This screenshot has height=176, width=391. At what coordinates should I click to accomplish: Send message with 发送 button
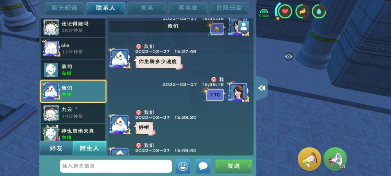coord(233,166)
